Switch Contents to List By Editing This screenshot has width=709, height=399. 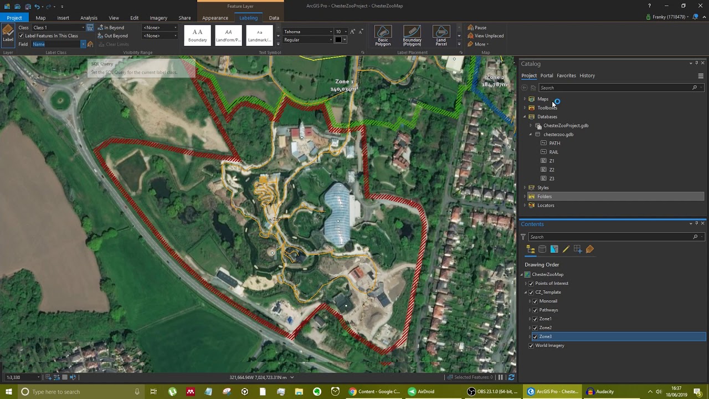566,249
